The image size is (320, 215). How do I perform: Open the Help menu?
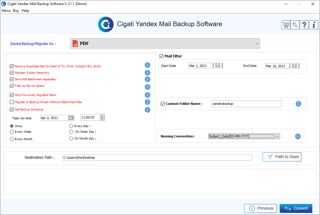25,11
